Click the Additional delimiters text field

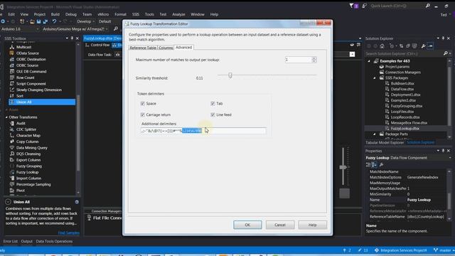pos(203,131)
